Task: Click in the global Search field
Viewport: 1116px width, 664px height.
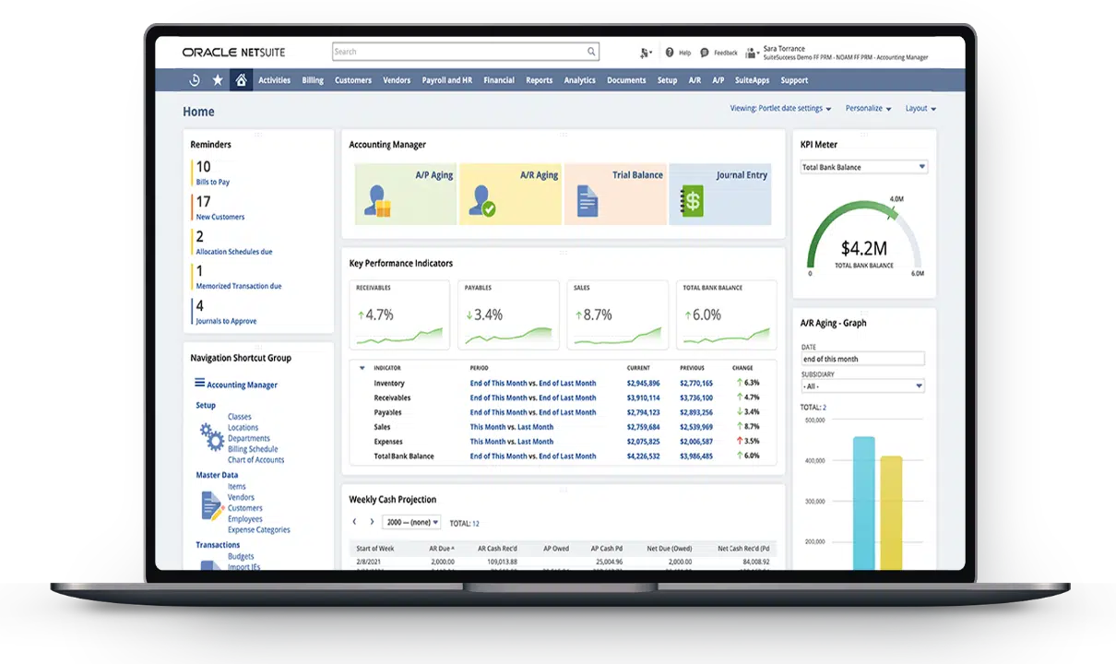Action: click(466, 52)
